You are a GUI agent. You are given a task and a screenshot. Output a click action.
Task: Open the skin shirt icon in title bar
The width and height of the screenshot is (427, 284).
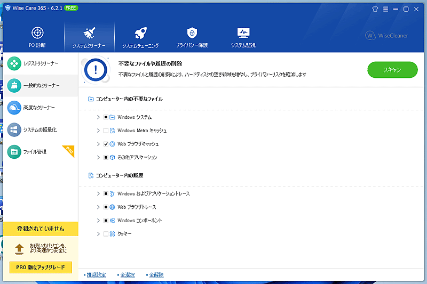point(375,9)
